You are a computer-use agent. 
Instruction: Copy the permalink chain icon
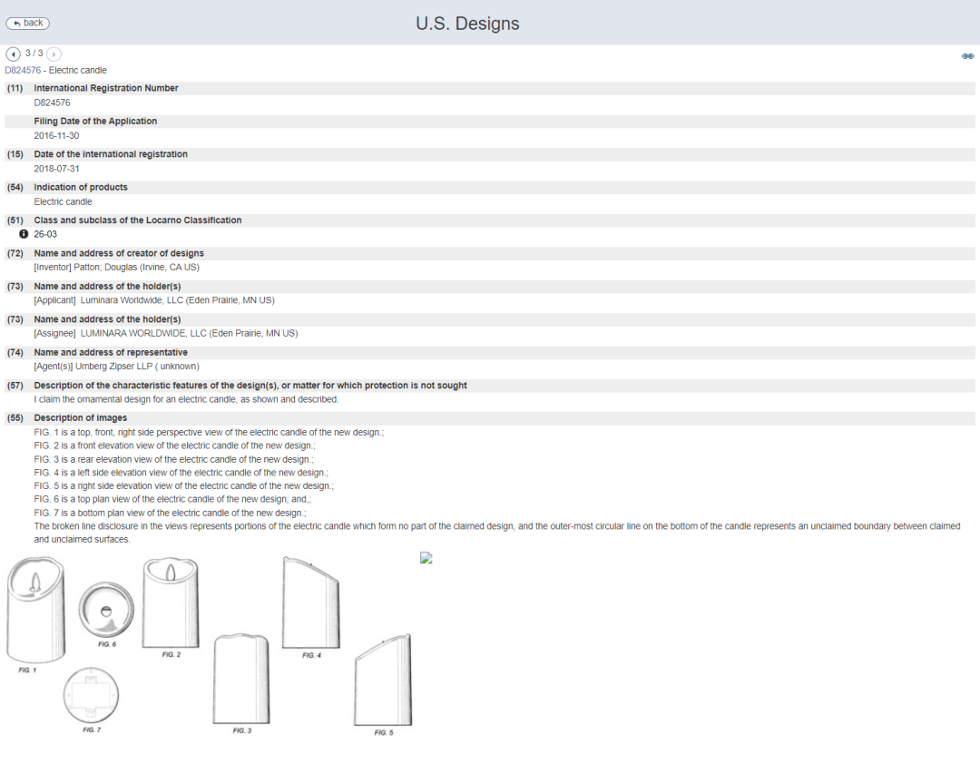coord(967,56)
